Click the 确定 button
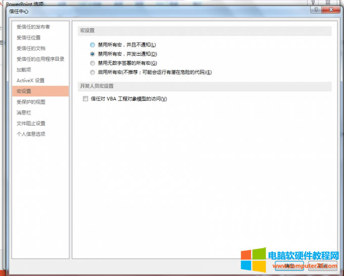This screenshot has height=276, width=344. tap(289, 266)
